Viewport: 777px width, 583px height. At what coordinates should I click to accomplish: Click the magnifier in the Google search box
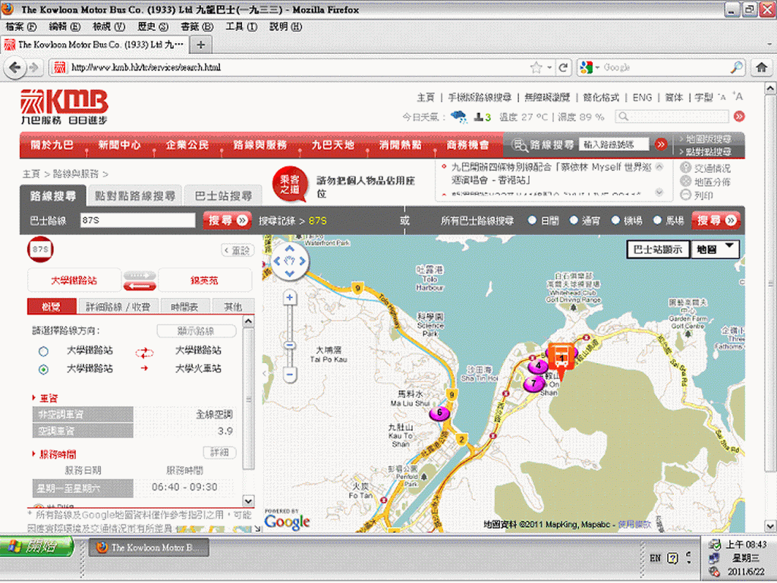[737, 67]
